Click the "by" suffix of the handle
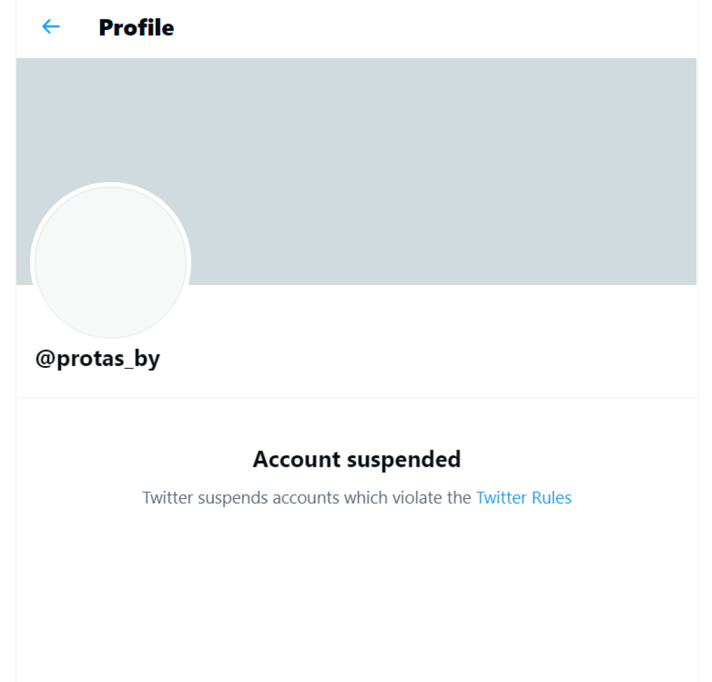The width and height of the screenshot is (712, 682). tap(148, 360)
